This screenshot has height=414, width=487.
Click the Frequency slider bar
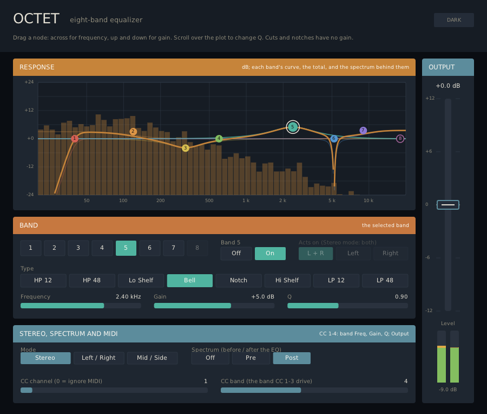pyautogui.click(x=81, y=306)
